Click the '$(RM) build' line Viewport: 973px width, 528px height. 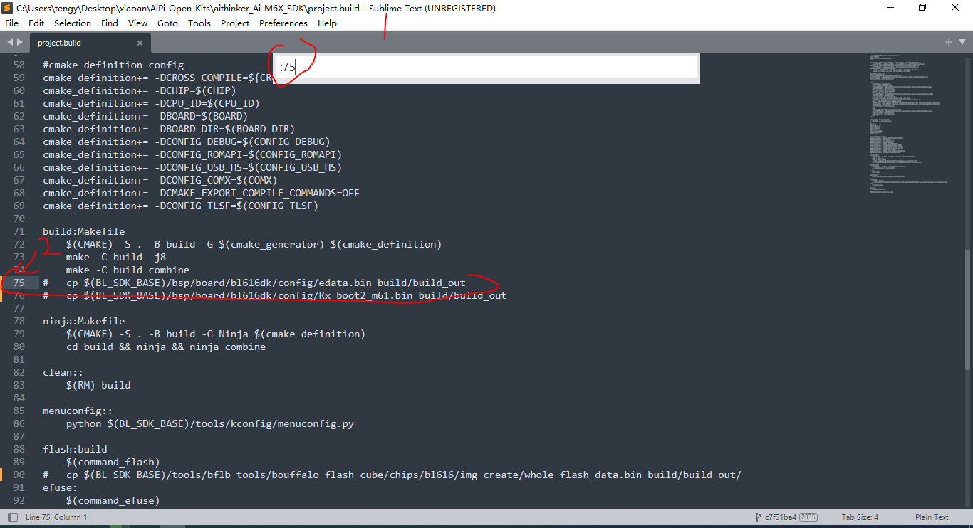98,385
